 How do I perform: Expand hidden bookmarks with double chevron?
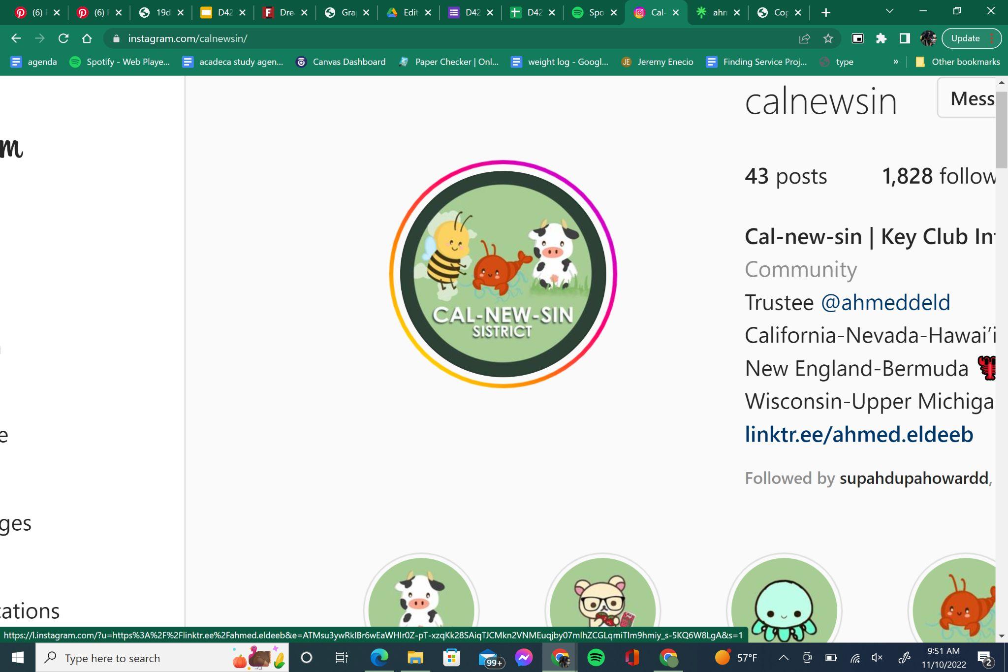895,62
